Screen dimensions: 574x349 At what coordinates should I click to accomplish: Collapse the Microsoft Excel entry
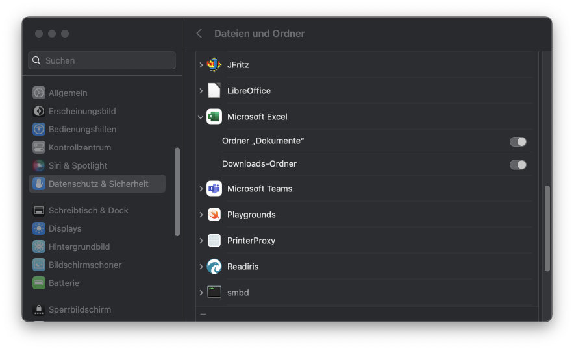(201, 117)
